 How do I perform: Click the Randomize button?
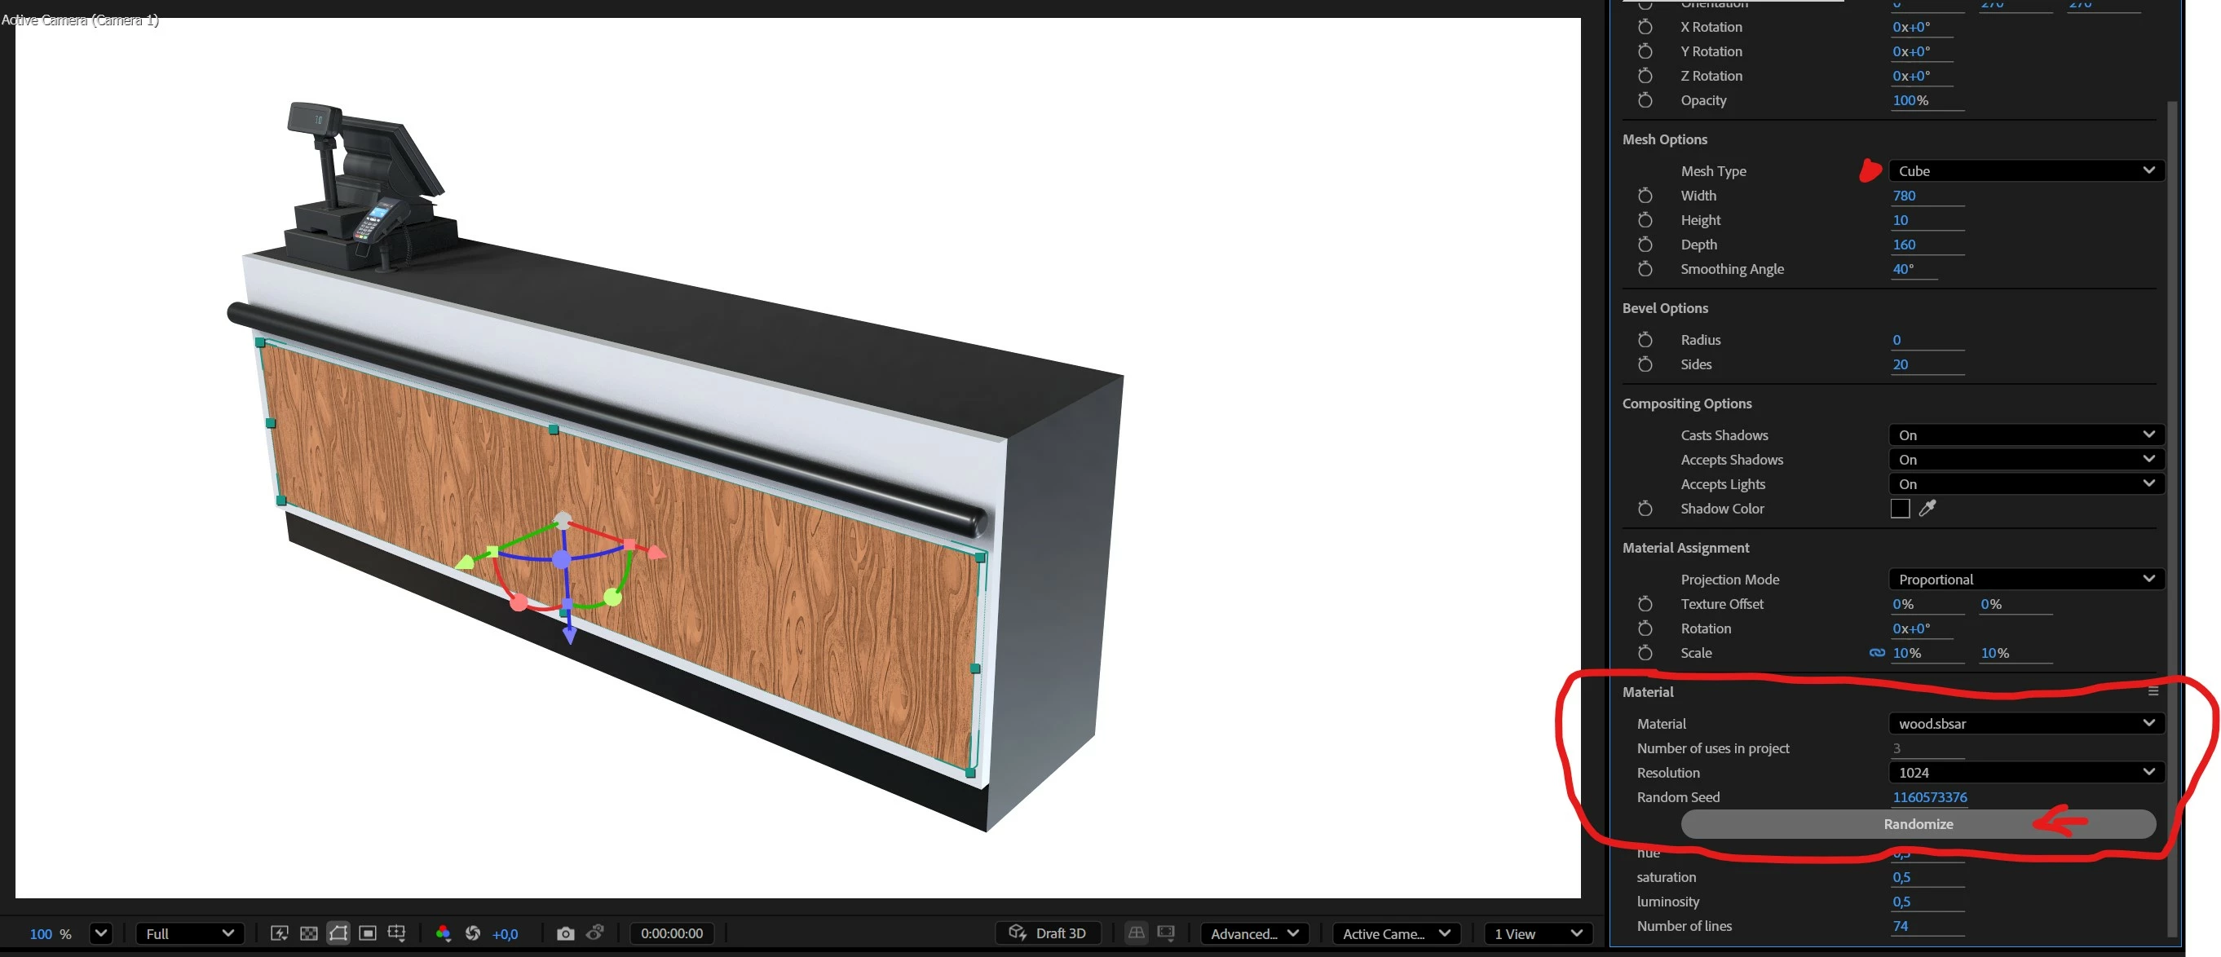pos(1918,824)
